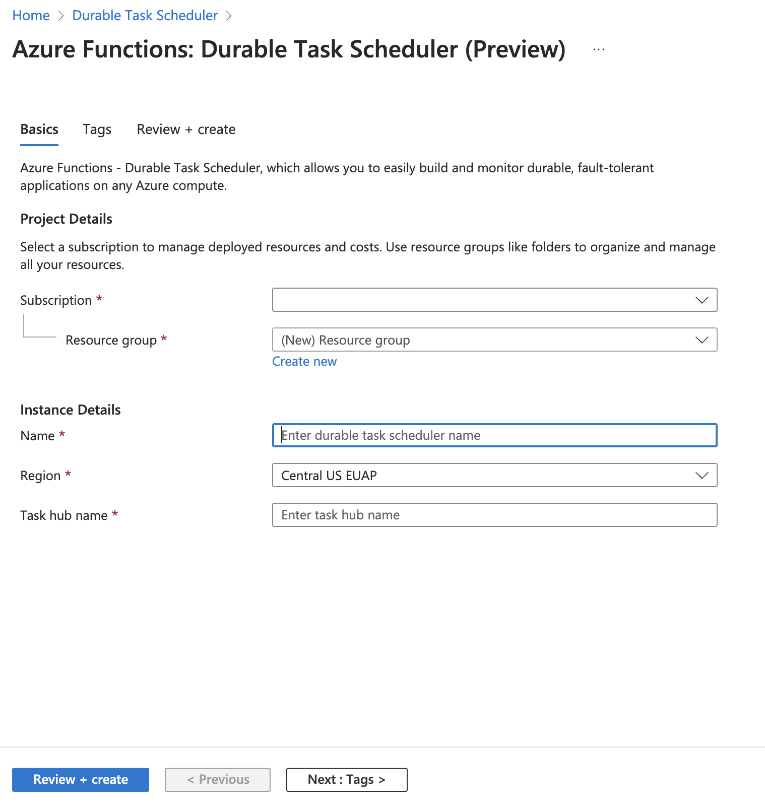Open the Durable Task Scheduler breadcrumb

click(145, 16)
